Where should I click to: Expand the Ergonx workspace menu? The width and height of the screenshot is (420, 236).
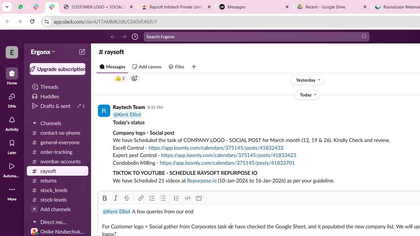point(43,52)
